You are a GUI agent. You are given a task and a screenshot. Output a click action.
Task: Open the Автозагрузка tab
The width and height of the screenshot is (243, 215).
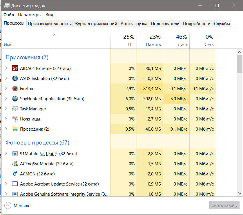tap(134, 24)
